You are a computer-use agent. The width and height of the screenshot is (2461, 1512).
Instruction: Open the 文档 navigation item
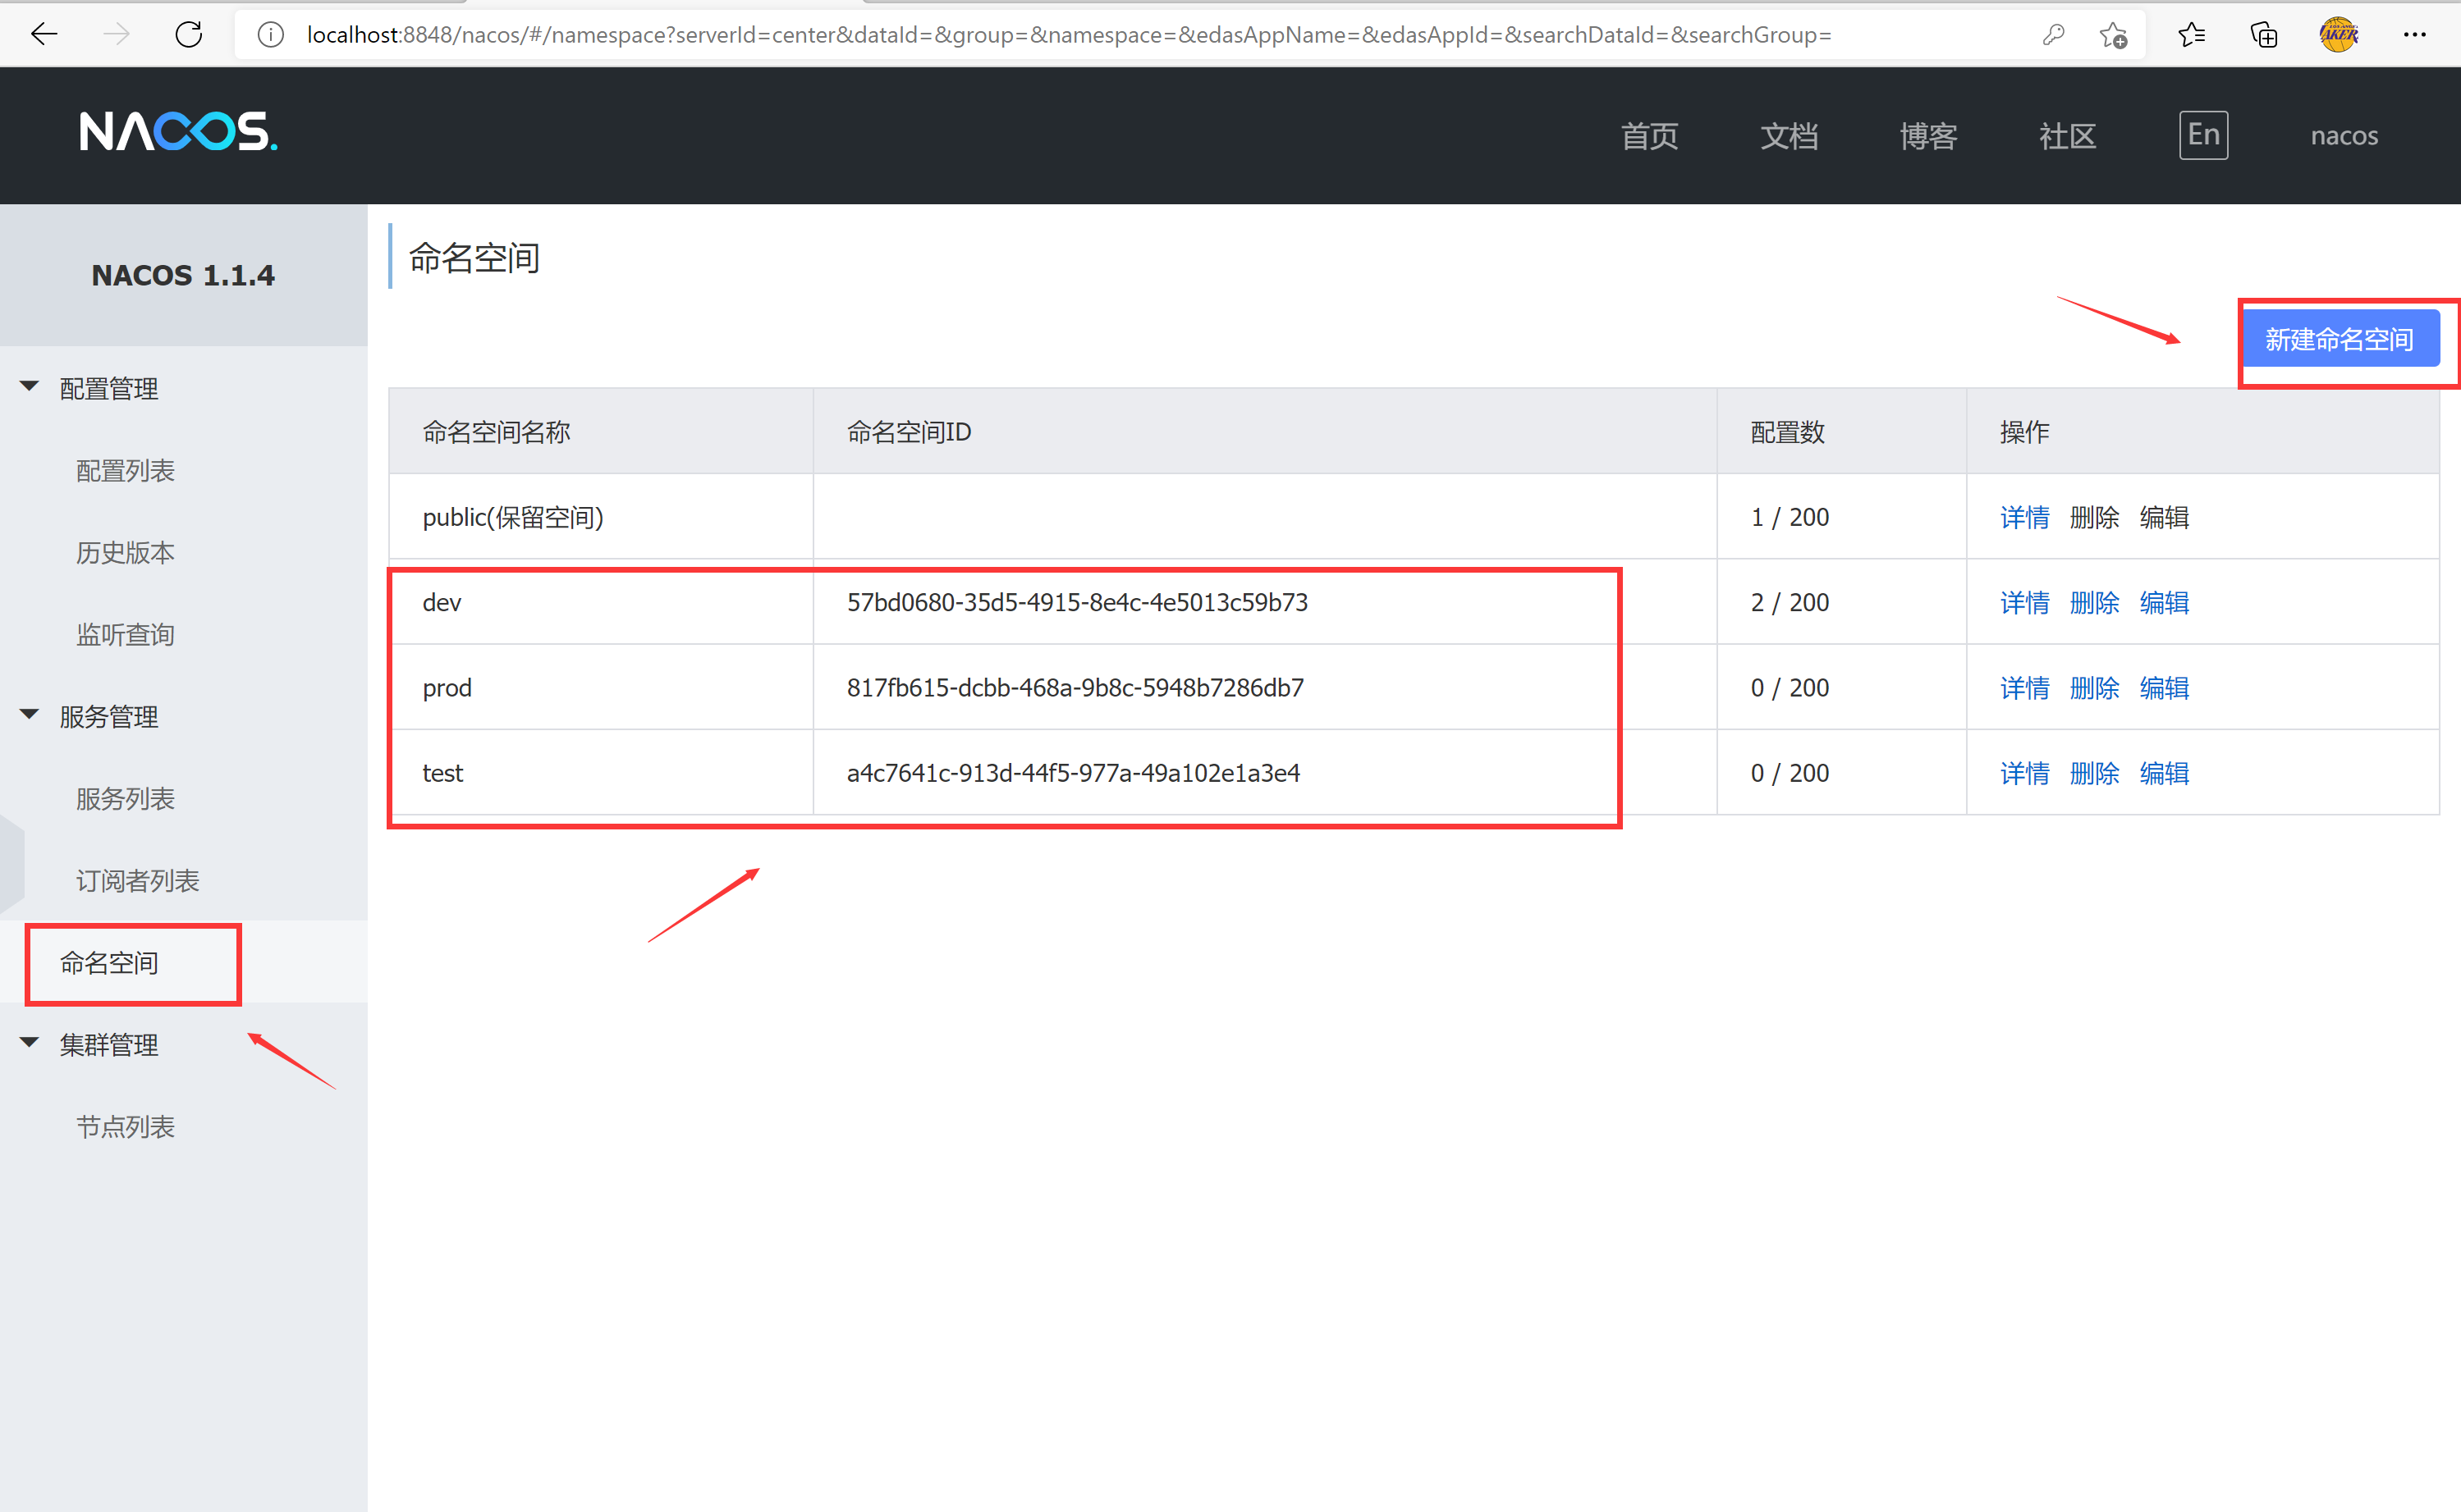(x=1789, y=136)
